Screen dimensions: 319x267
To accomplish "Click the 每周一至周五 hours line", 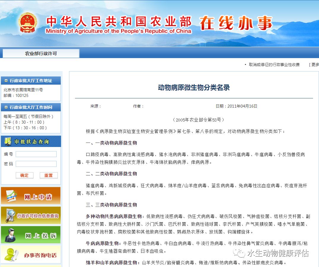I will [x=28, y=116].
